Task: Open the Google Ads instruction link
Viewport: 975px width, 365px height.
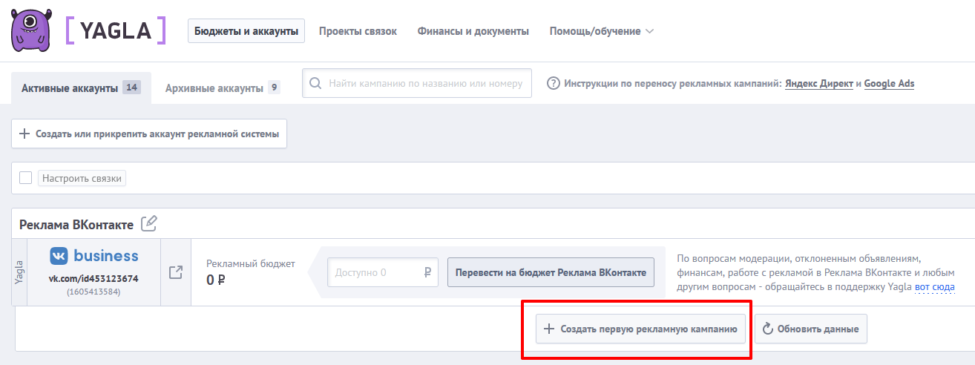Action: click(x=889, y=84)
